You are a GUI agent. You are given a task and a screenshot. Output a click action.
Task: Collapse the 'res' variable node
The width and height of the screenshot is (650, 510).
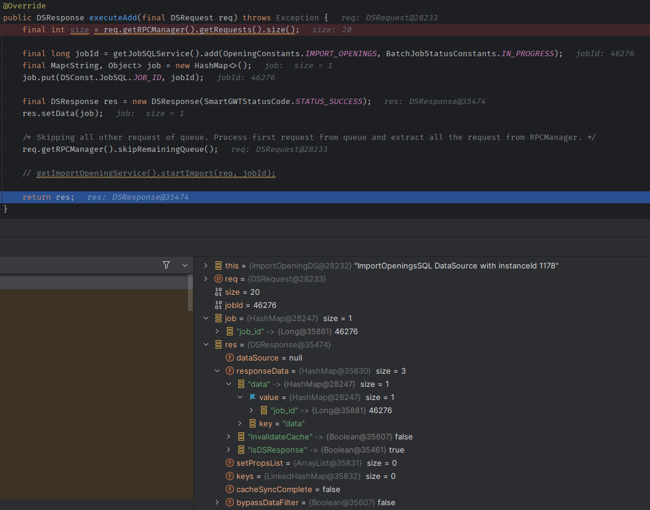point(206,345)
